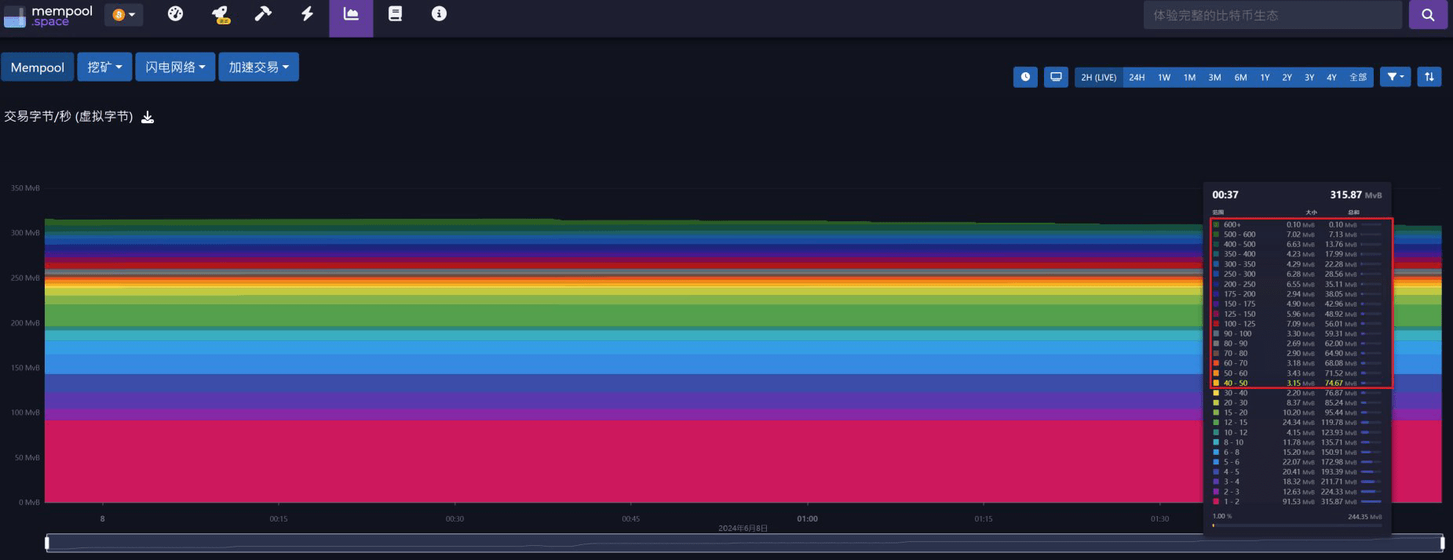1453x560 pixels.
Task: Click the 100 - 125 fee range row
Action: 1298,323
